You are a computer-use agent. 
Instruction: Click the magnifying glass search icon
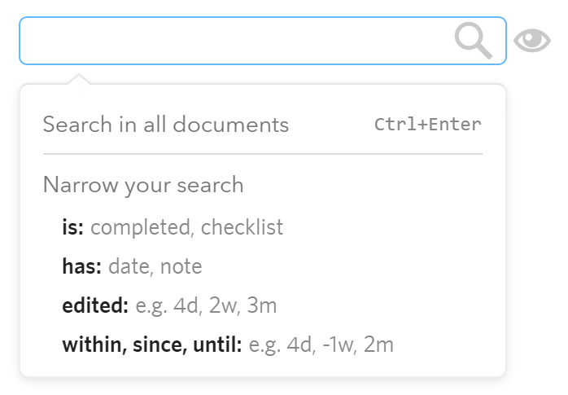click(473, 41)
